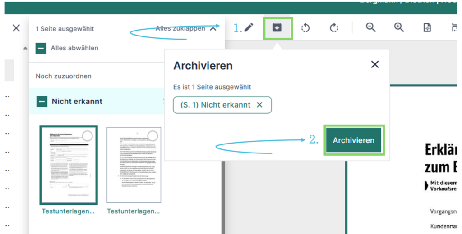Open the first Testunterlagen page thumbnail
Viewport: 462px width, 234px height.
69,165
